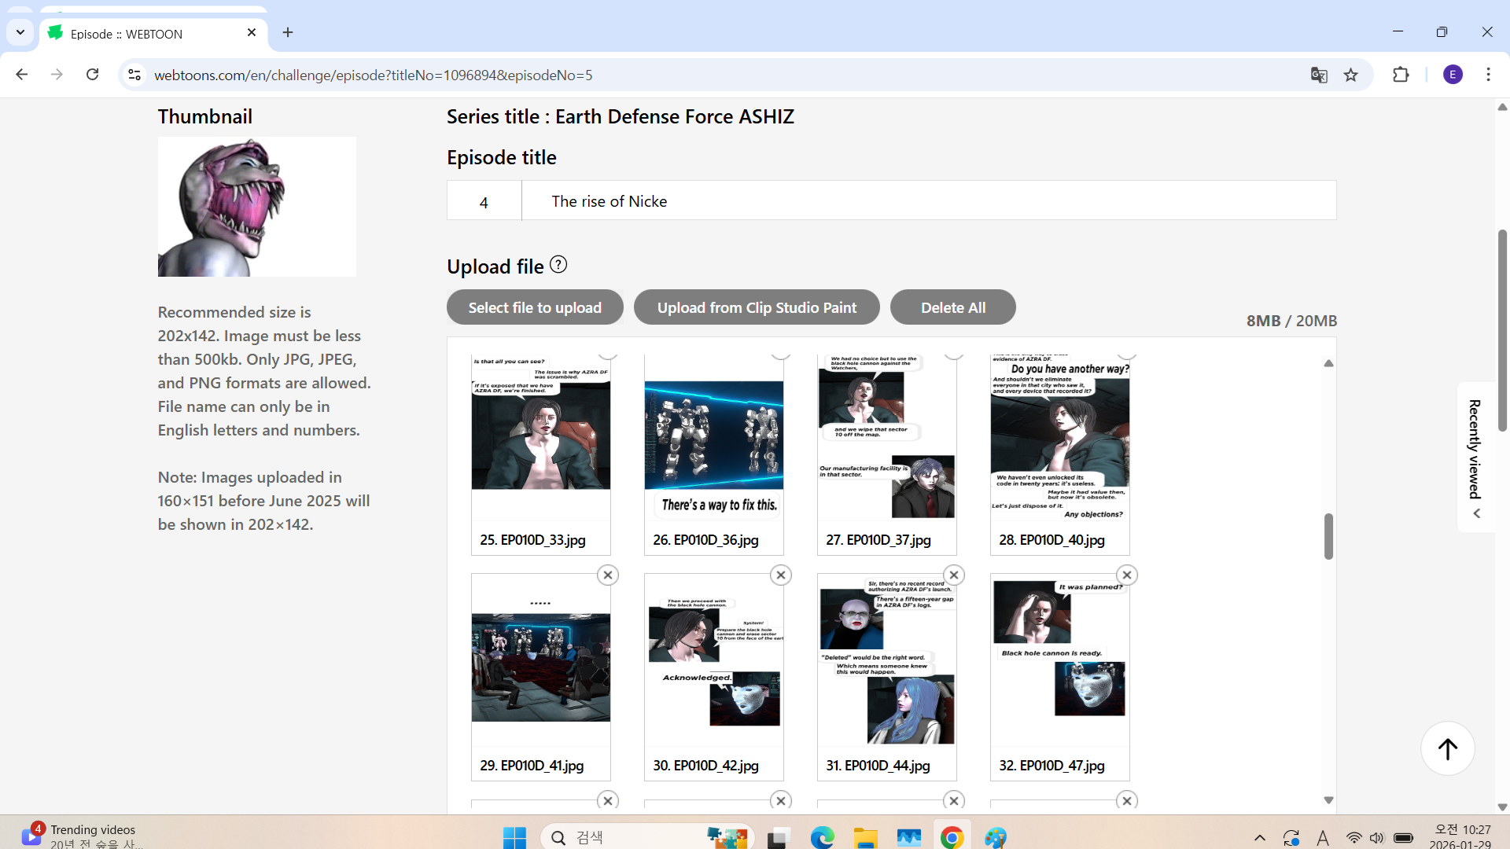This screenshot has height=849, width=1510.
Task: Show hidden system tray icons chevron
Action: tap(1259, 838)
